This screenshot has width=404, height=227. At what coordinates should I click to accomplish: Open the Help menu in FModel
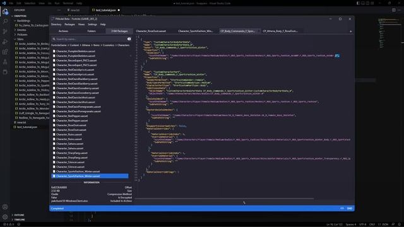(103, 25)
